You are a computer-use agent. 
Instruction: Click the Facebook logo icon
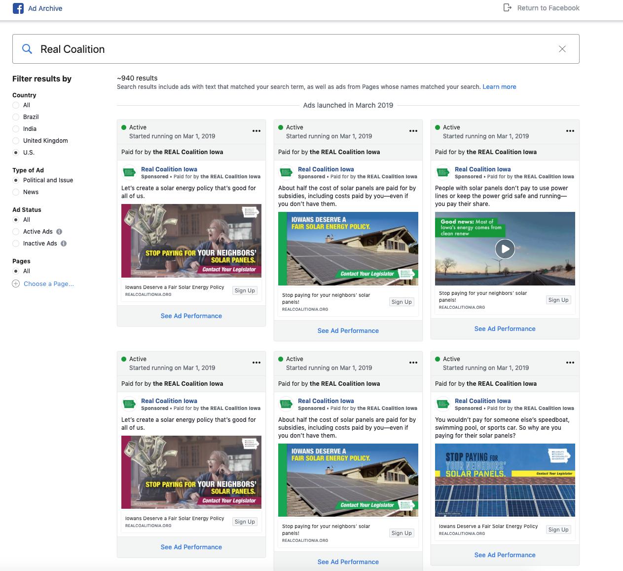[18, 8]
